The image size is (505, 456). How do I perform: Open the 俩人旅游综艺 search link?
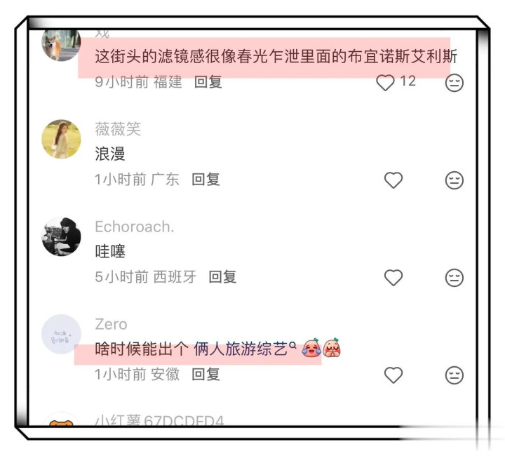(245, 349)
